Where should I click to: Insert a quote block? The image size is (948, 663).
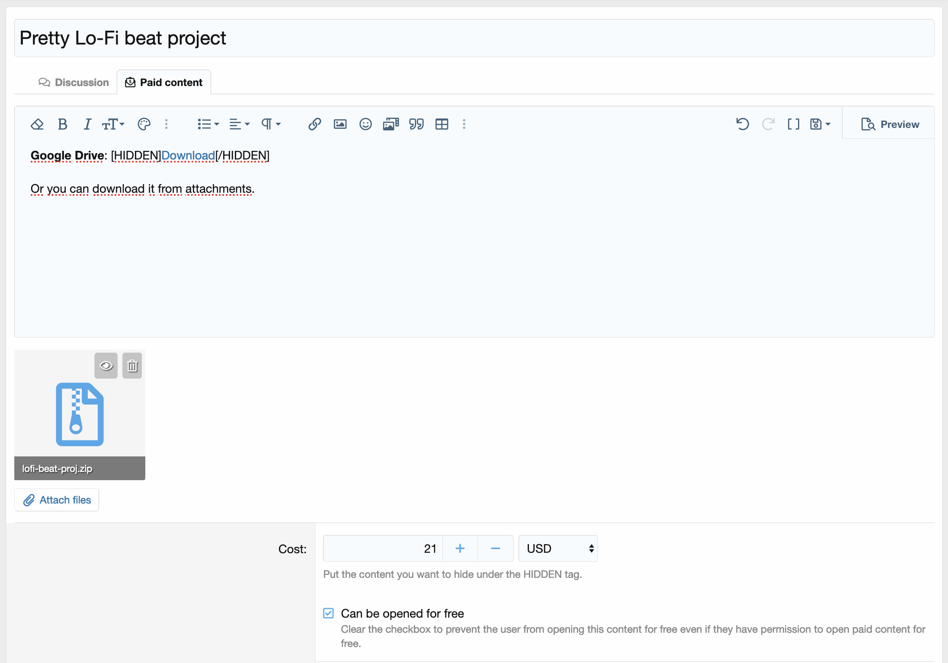point(416,124)
